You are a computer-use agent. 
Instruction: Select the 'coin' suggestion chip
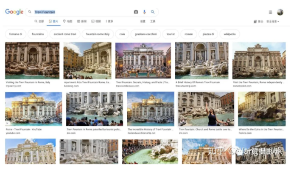(122, 34)
